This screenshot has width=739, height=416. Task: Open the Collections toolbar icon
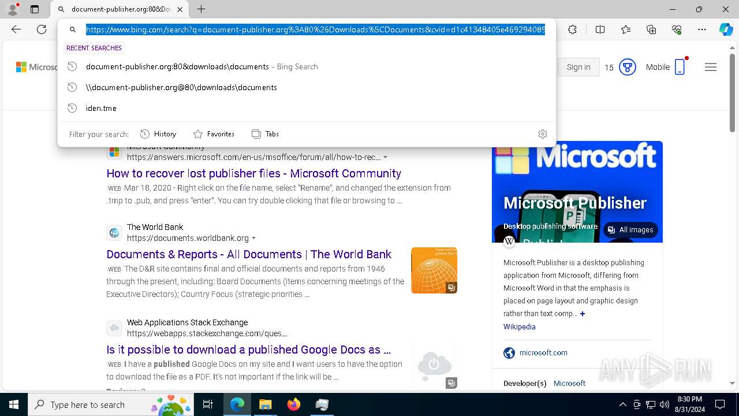(x=651, y=29)
